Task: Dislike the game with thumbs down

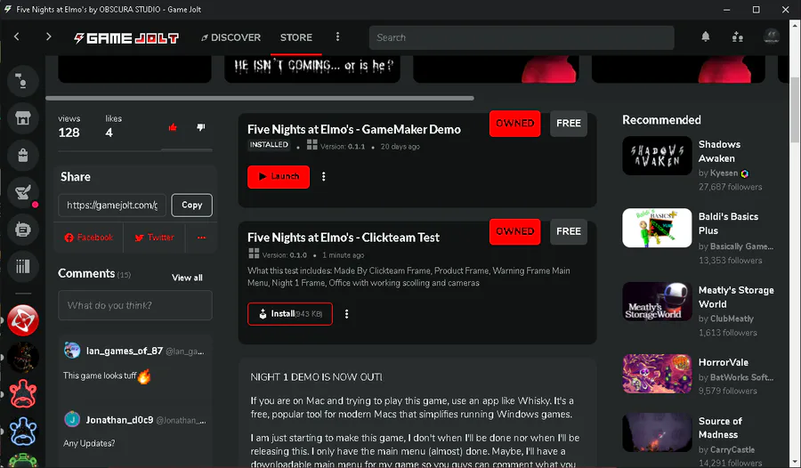Action: pos(201,127)
